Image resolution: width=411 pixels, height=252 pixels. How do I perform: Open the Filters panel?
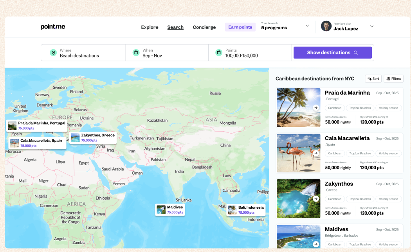393,79
